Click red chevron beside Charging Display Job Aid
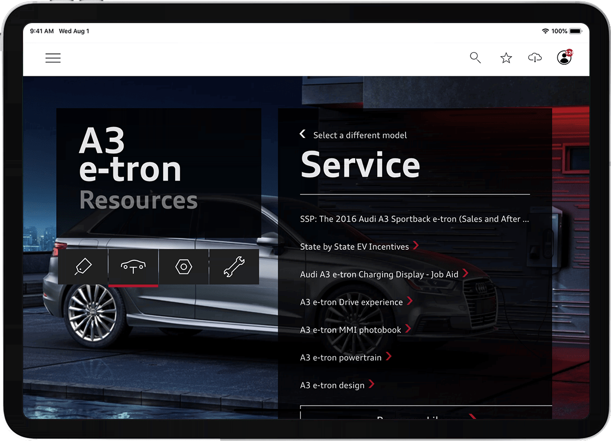Viewport: 611px width, 441px height. coord(465,273)
